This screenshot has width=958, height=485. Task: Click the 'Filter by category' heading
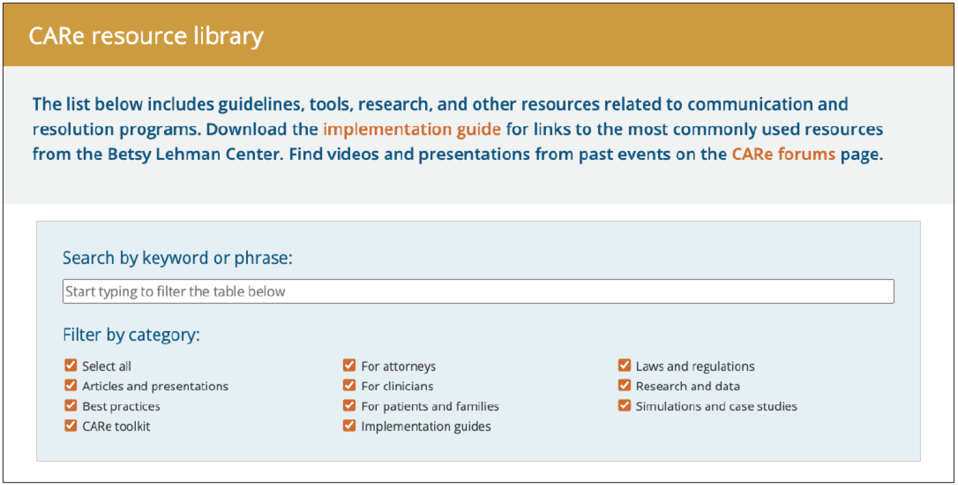click(x=131, y=335)
